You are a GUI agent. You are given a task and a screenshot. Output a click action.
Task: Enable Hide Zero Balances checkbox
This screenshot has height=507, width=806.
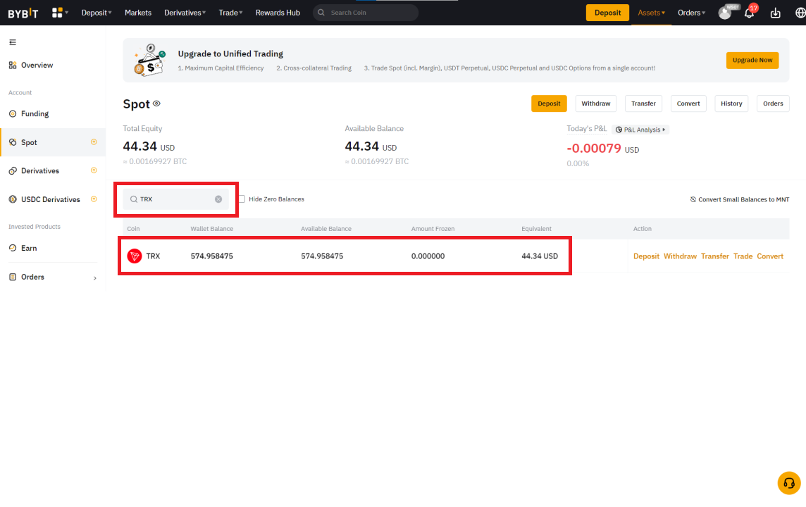[x=242, y=199]
